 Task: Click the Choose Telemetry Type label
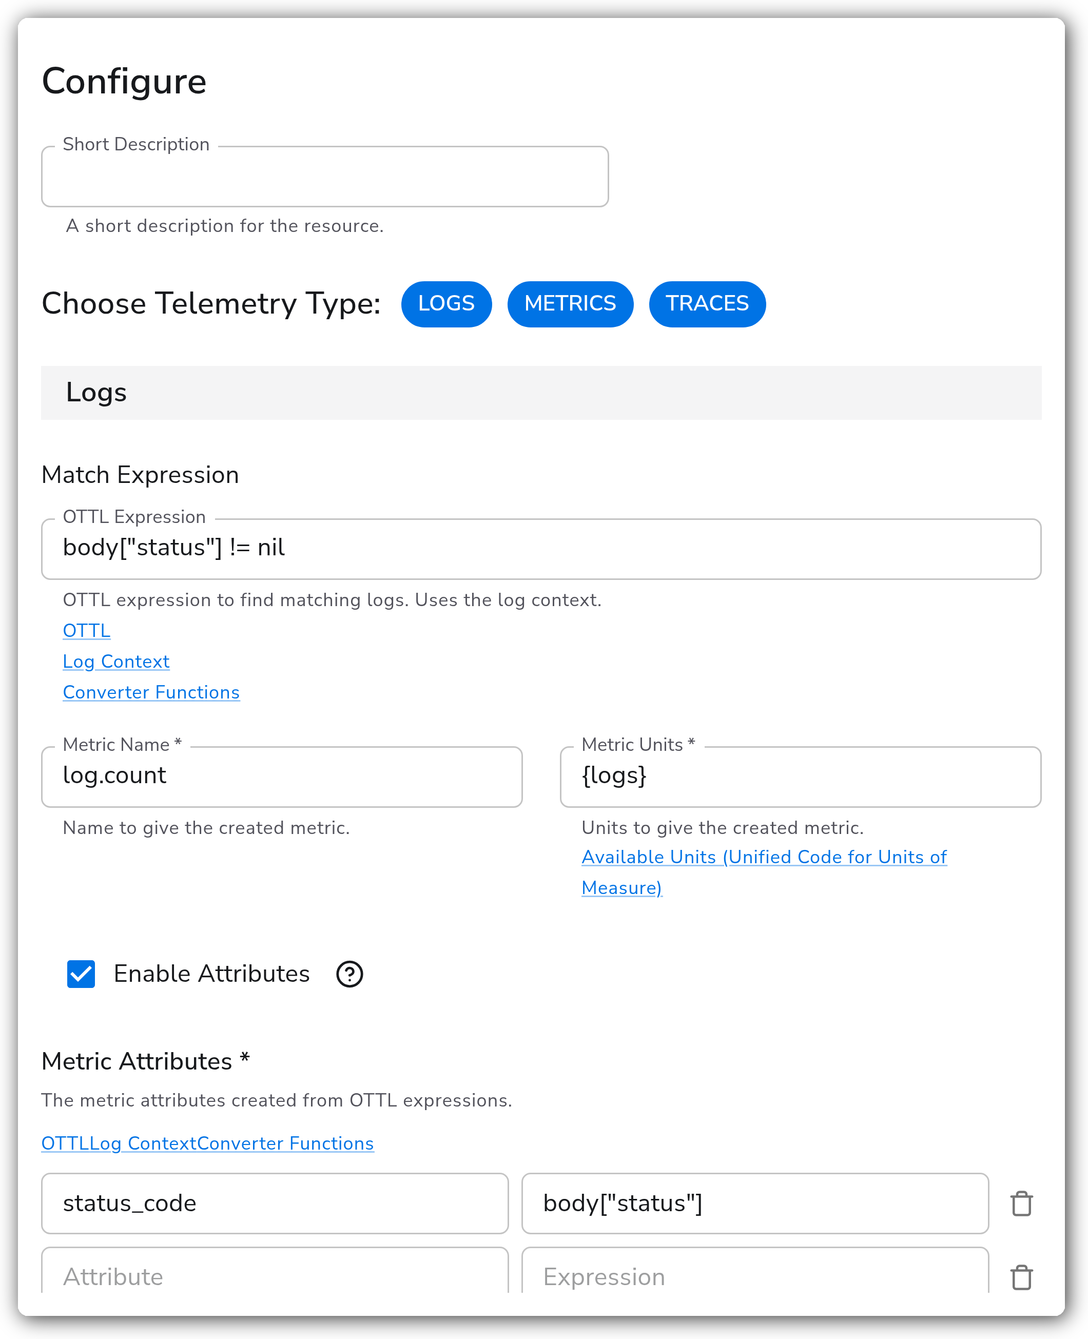click(x=211, y=304)
